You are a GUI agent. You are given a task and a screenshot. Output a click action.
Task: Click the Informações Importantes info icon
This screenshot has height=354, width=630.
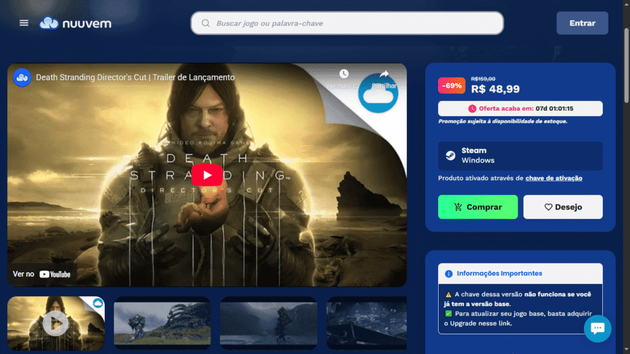[x=449, y=273]
